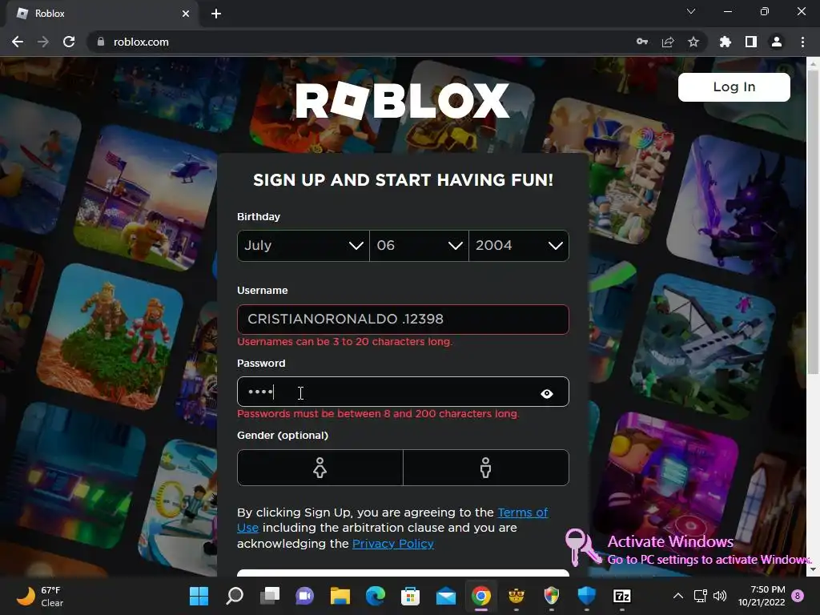This screenshot has width=820, height=615.
Task: Click the Password input field
Action: click(x=403, y=392)
